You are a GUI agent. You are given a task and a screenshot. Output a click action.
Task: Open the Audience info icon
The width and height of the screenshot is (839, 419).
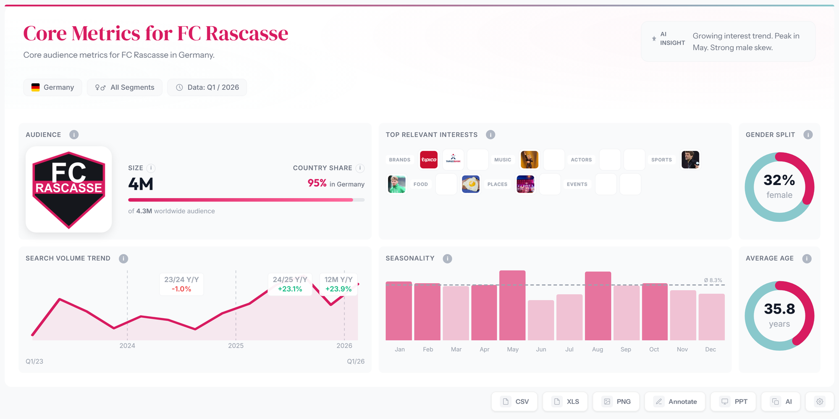(x=74, y=135)
